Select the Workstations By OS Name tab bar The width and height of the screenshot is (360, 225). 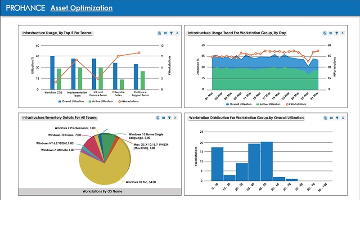(x=100, y=191)
